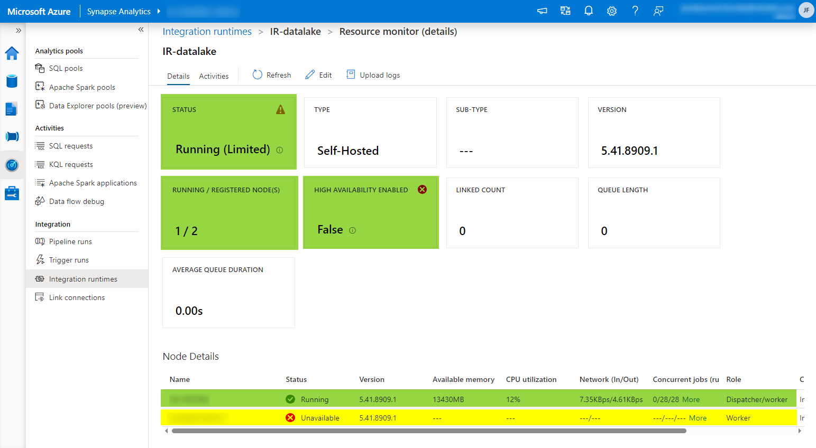Viewport: 816px width, 448px height.
Task: Click the Edit pencil button
Action: pyautogui.click(x=318, y=75)
